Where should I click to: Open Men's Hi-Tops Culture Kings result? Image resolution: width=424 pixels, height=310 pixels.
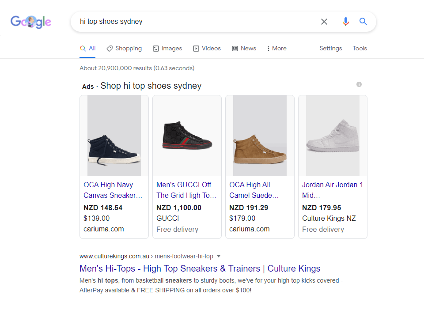point(200,268)
